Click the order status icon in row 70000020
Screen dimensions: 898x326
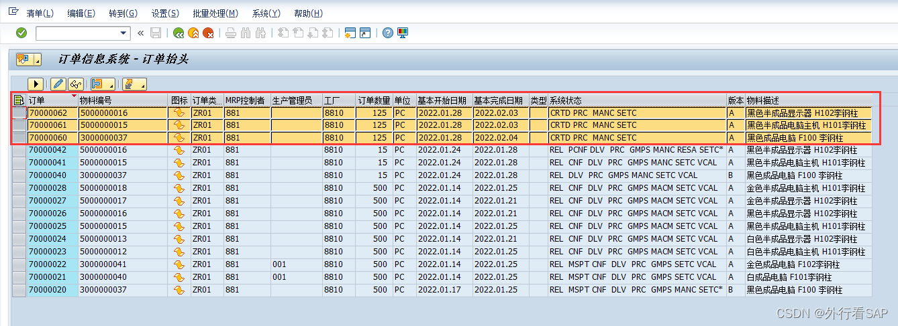point(179,290)
